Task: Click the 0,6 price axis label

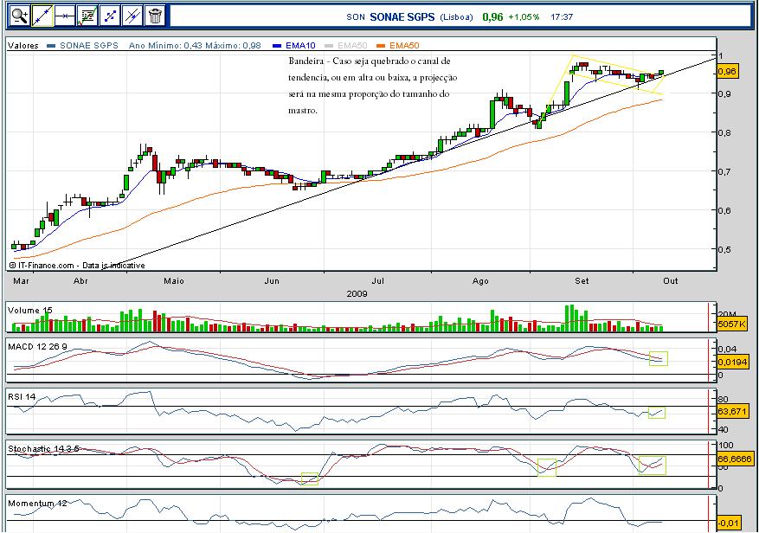Action: [x=724, y=210]
